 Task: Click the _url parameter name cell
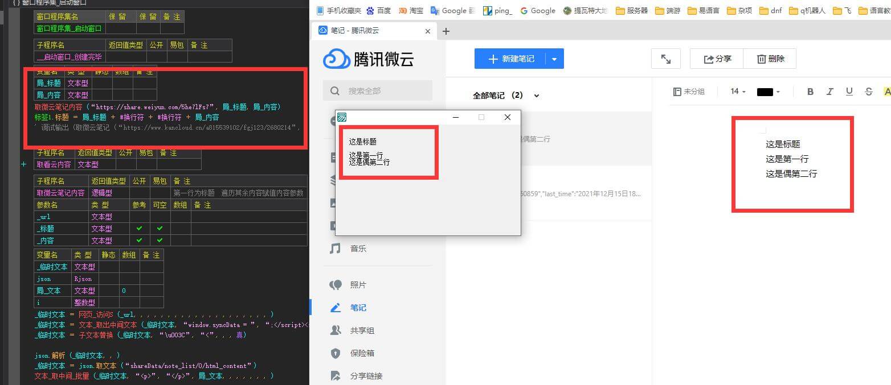61,217
